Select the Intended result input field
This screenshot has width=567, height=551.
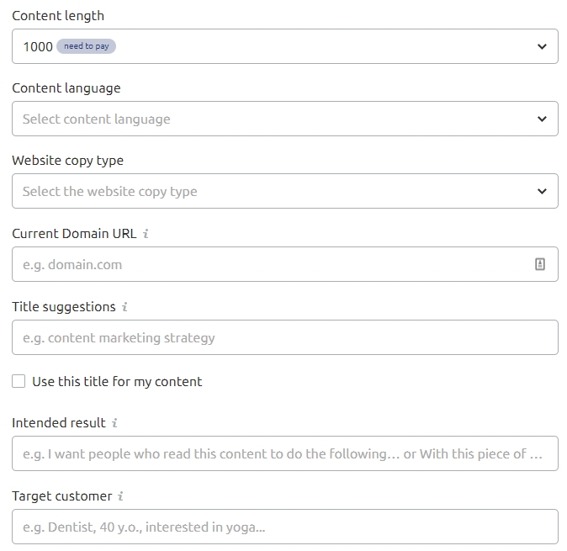(285, 453)
